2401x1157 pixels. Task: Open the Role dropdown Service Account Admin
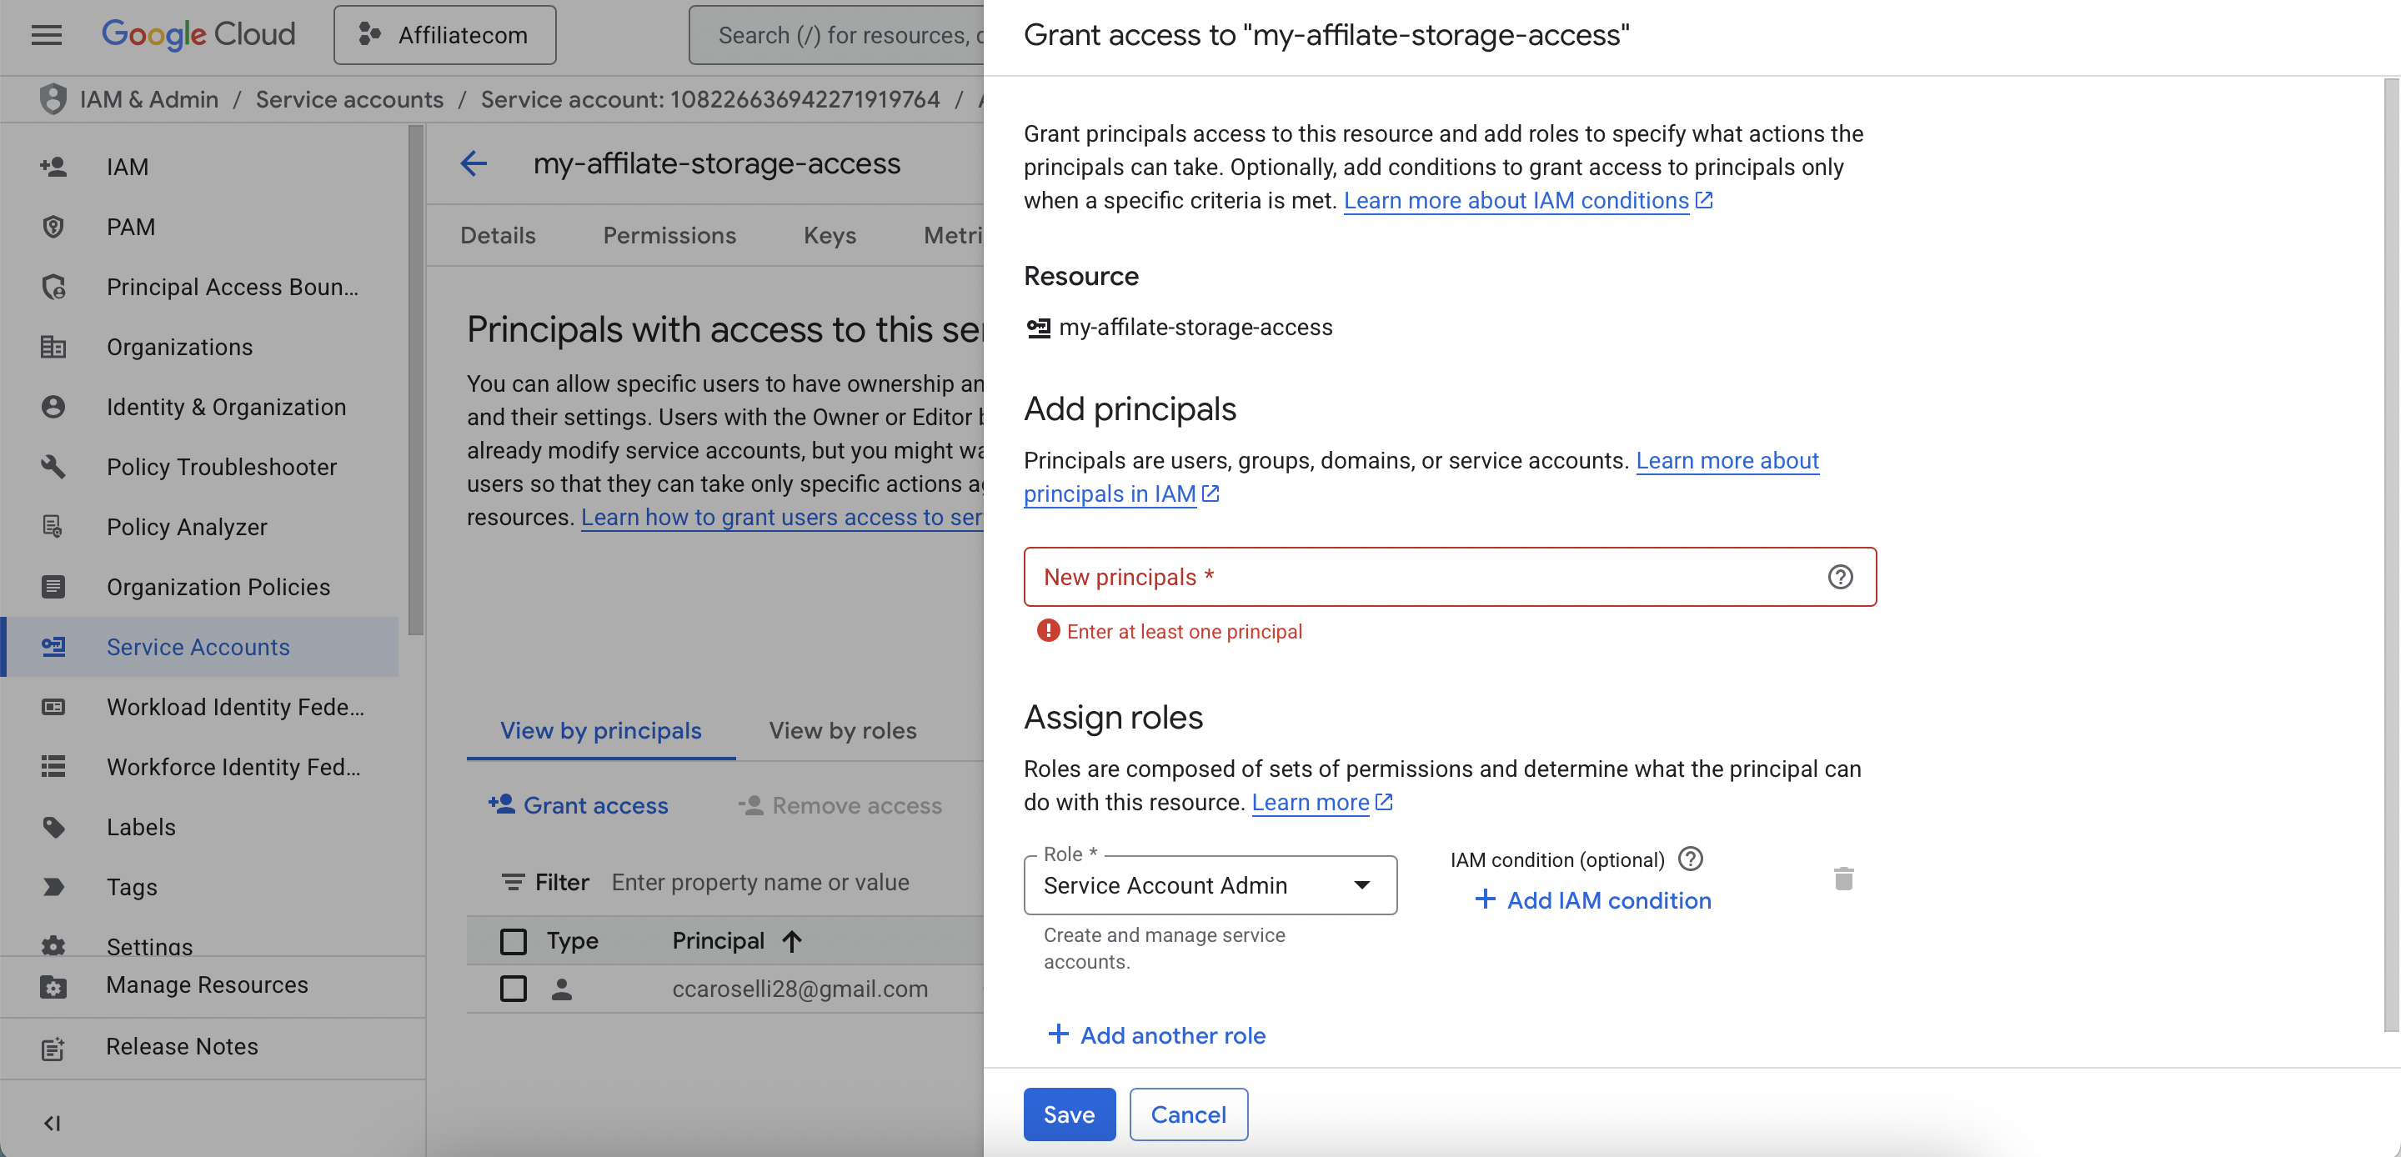[x=1210, y=884]
